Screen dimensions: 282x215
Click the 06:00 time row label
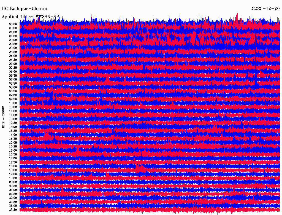coord(13,72)
